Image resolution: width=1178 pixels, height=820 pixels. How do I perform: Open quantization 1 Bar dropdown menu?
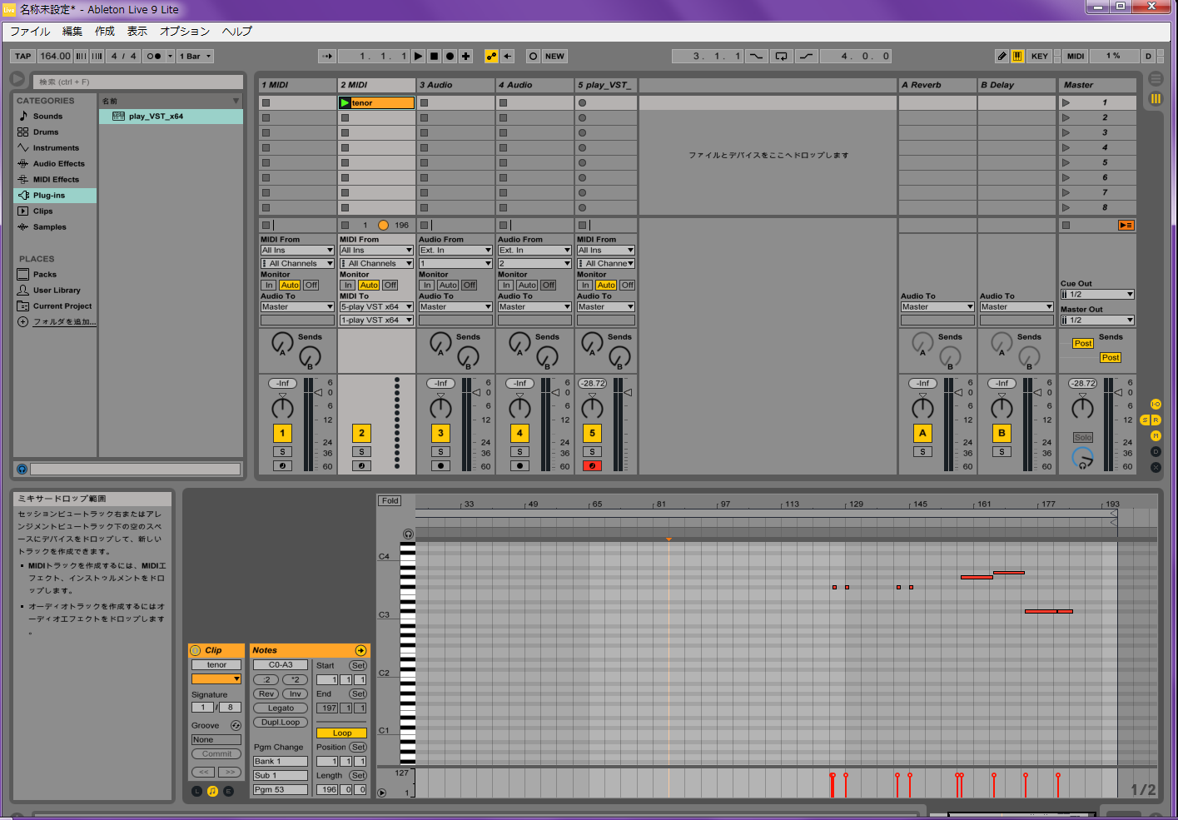click(x=196, y=57)
